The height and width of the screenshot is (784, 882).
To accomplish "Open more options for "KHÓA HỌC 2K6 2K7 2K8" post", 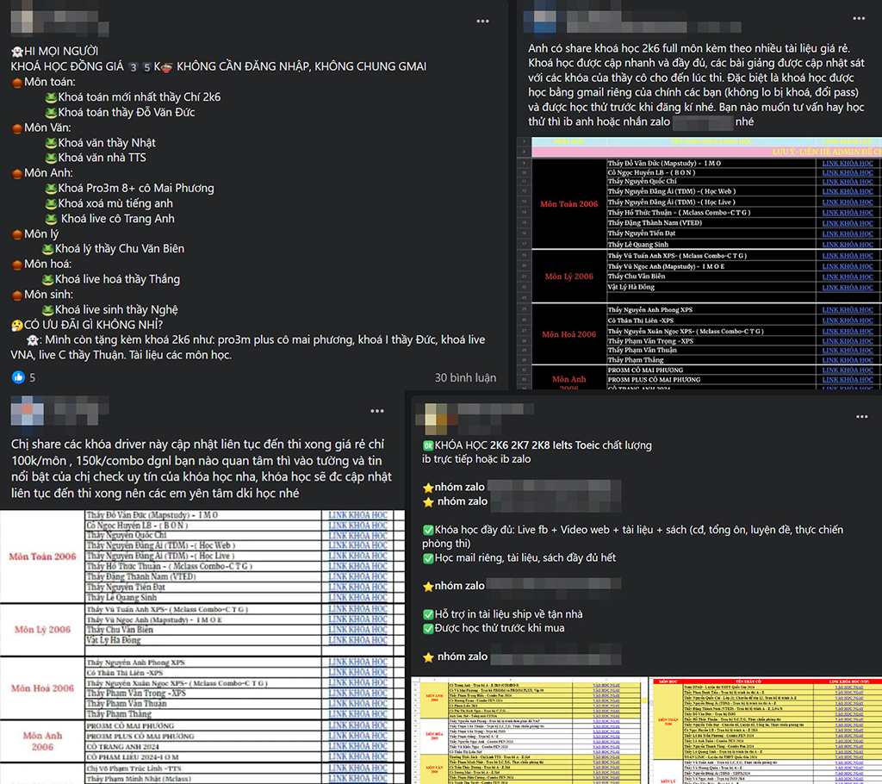I will pos(857,415).
